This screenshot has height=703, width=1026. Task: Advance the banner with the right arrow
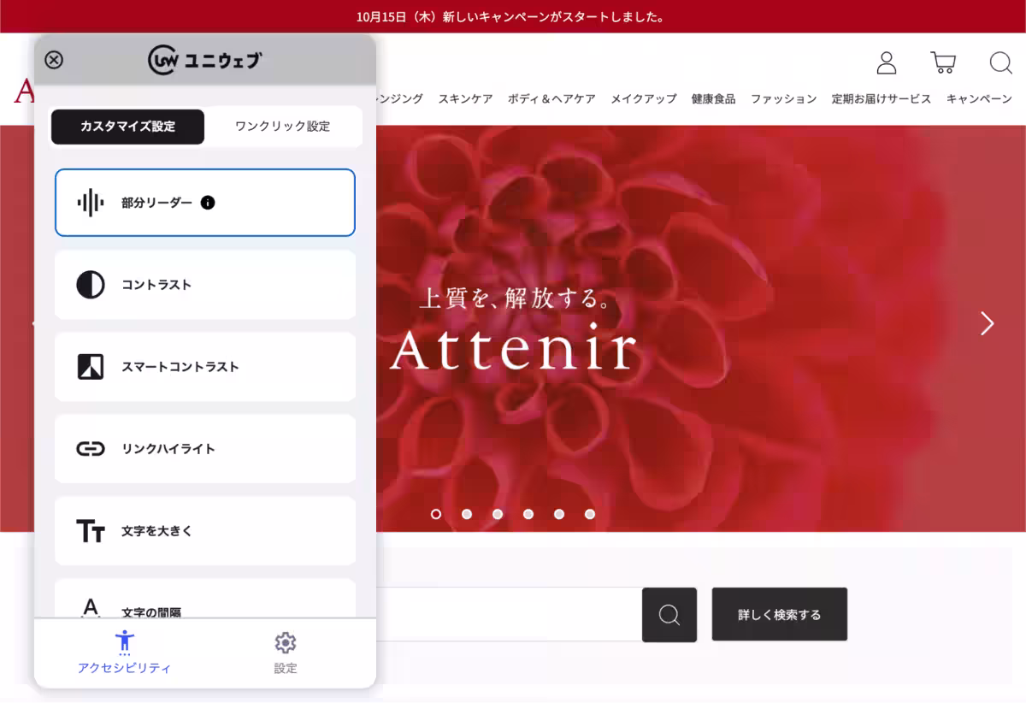(988, 323)
